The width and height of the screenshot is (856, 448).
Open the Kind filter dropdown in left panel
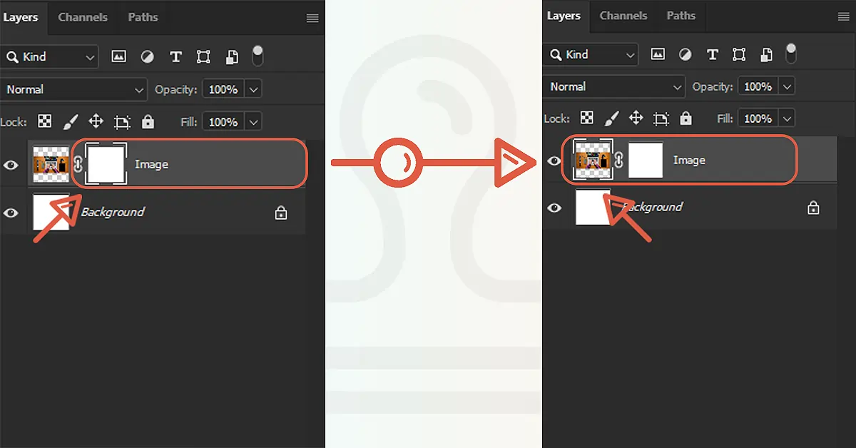[49, 56]
